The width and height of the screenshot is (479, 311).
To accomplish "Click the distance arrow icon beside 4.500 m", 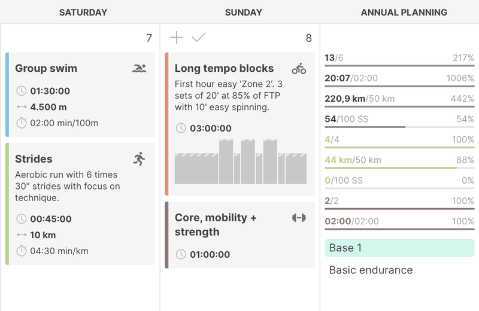I will click(x=22, y=107).
